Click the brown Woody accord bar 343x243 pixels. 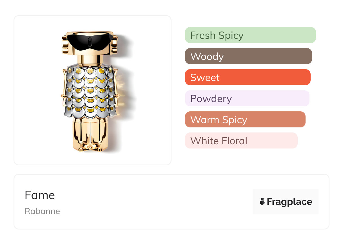(x=248, y=56)
